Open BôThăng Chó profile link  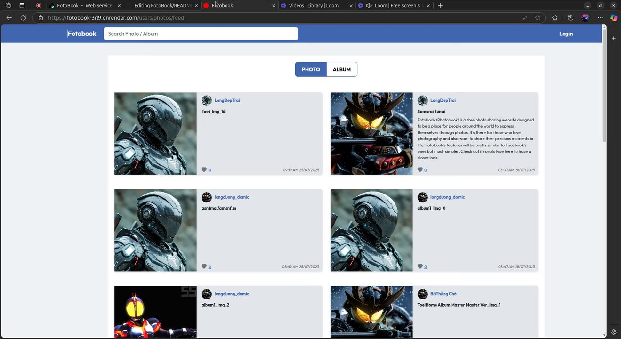444,294
